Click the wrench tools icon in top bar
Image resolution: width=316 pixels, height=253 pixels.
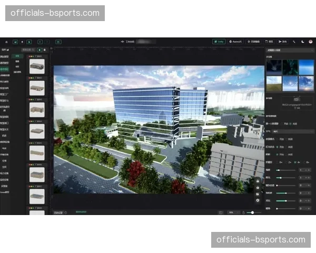click(294, 41)
